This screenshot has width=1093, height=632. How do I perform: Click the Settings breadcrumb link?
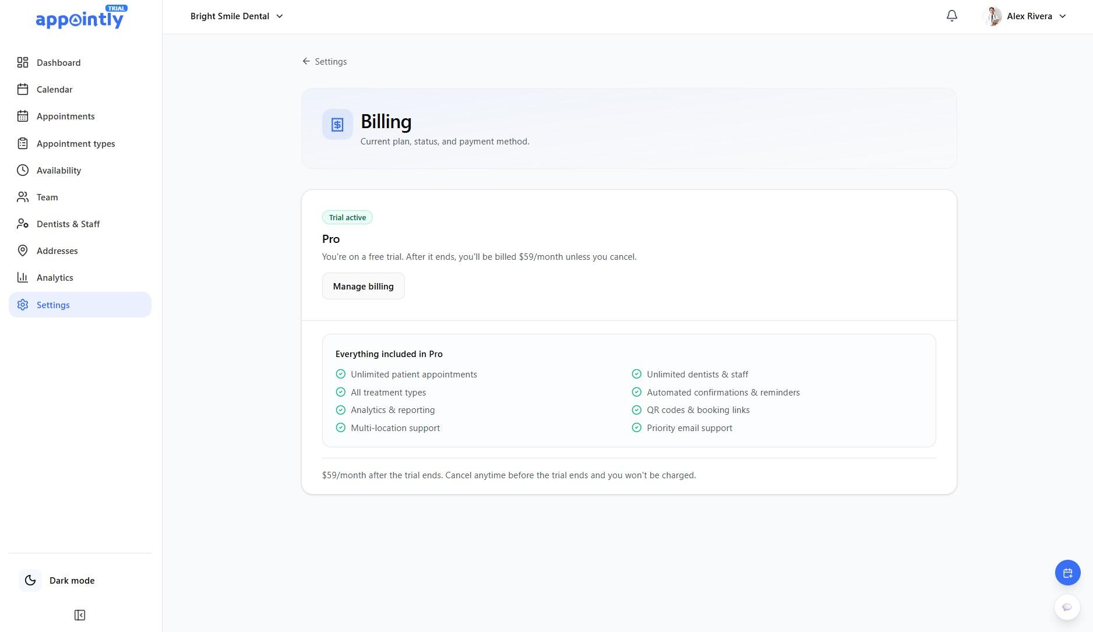coord(330,61)
